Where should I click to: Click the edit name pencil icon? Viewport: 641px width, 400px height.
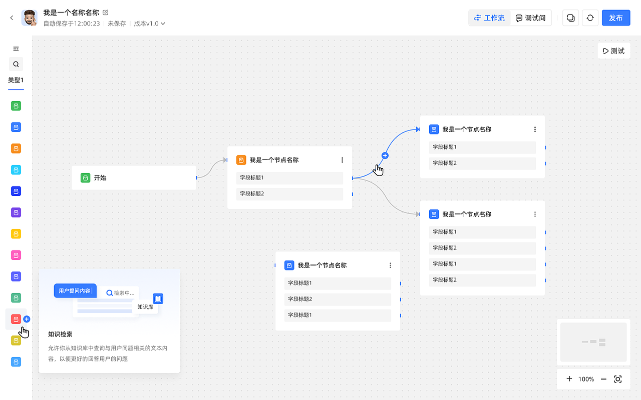tap(106, 12)
